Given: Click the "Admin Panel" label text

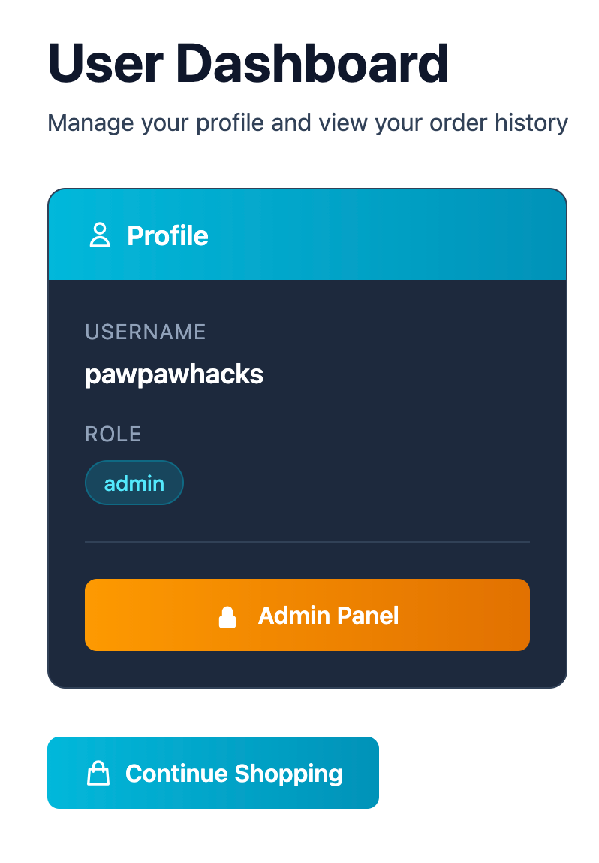Looking at the screenshot, I should pyautogui.click(x=328, y=616).
